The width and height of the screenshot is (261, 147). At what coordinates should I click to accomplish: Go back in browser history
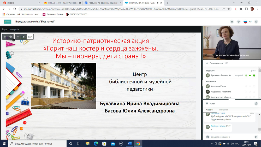[x=4, y=9]
